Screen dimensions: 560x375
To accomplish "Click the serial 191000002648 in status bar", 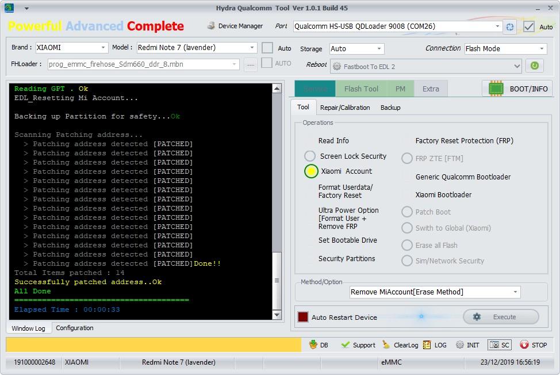I will pos(34,362).
